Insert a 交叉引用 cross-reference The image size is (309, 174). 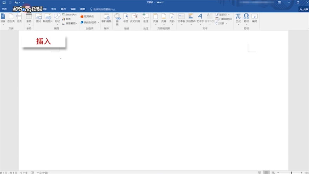pyautogui.click(x=135, y=18)
